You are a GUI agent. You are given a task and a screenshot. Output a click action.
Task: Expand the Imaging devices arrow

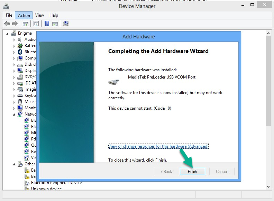pyautogui.click(x=14, y=90)
